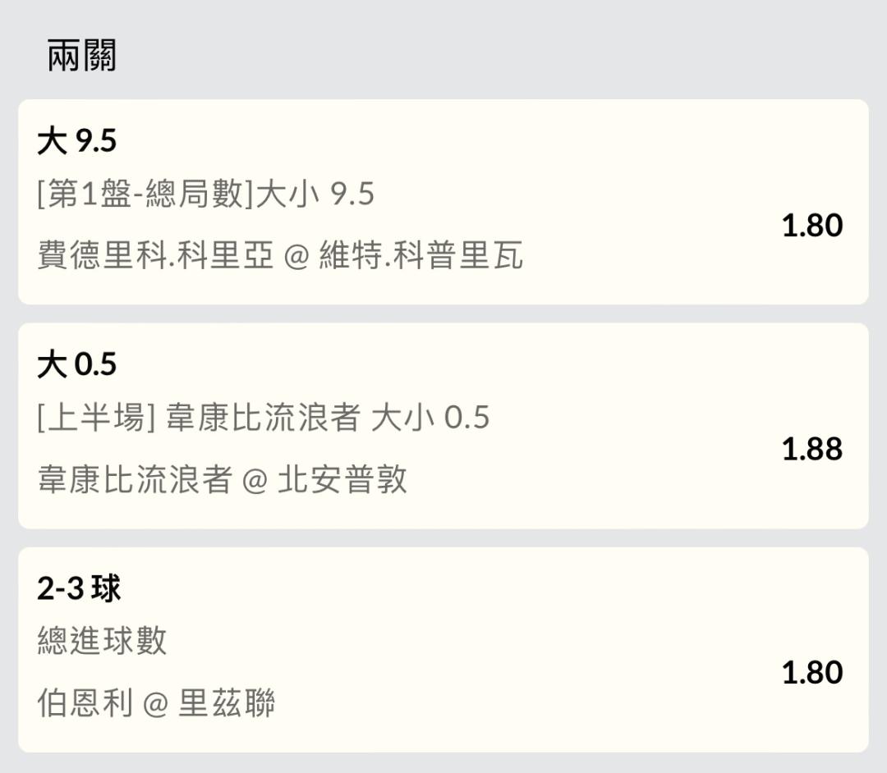Click the 1.80 odds for 大 9.5
The height and width of the screenshot is (773, 887).
pos(811,226)
